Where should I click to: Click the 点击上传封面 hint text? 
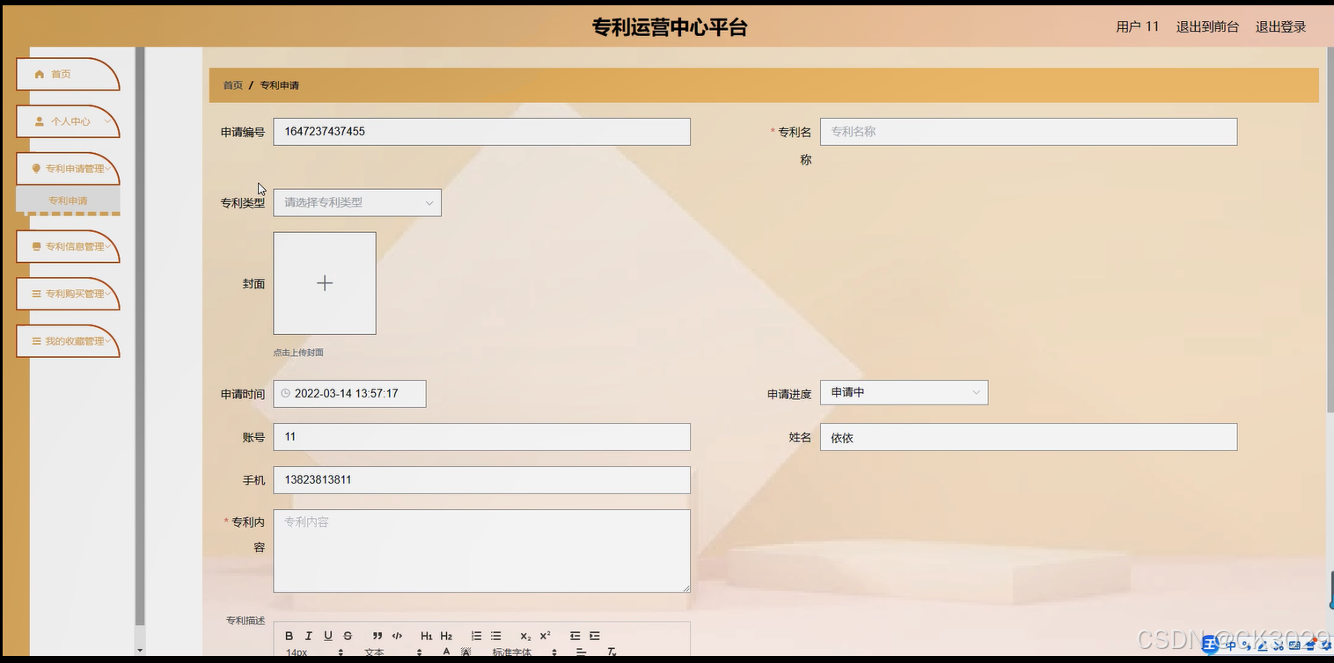(298, 353)
